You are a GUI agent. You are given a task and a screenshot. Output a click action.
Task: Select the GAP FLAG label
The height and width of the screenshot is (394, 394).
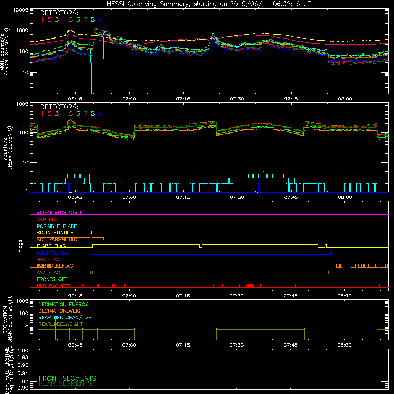click(x=48, y=219)
